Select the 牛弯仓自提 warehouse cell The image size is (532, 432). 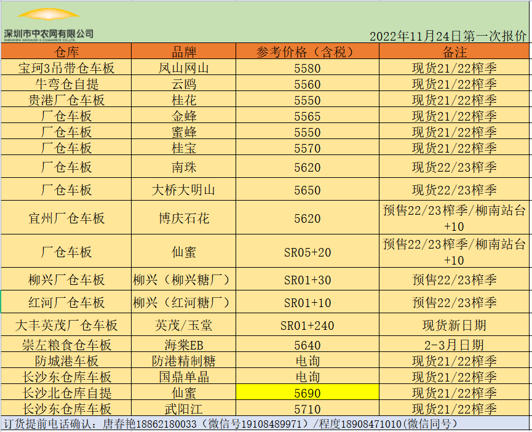pos(66,84)
